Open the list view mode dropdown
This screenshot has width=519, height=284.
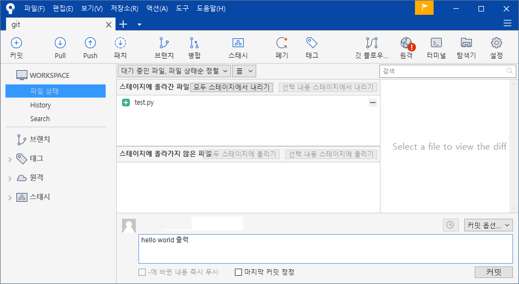pyautogui.click(x=244, y=71)
